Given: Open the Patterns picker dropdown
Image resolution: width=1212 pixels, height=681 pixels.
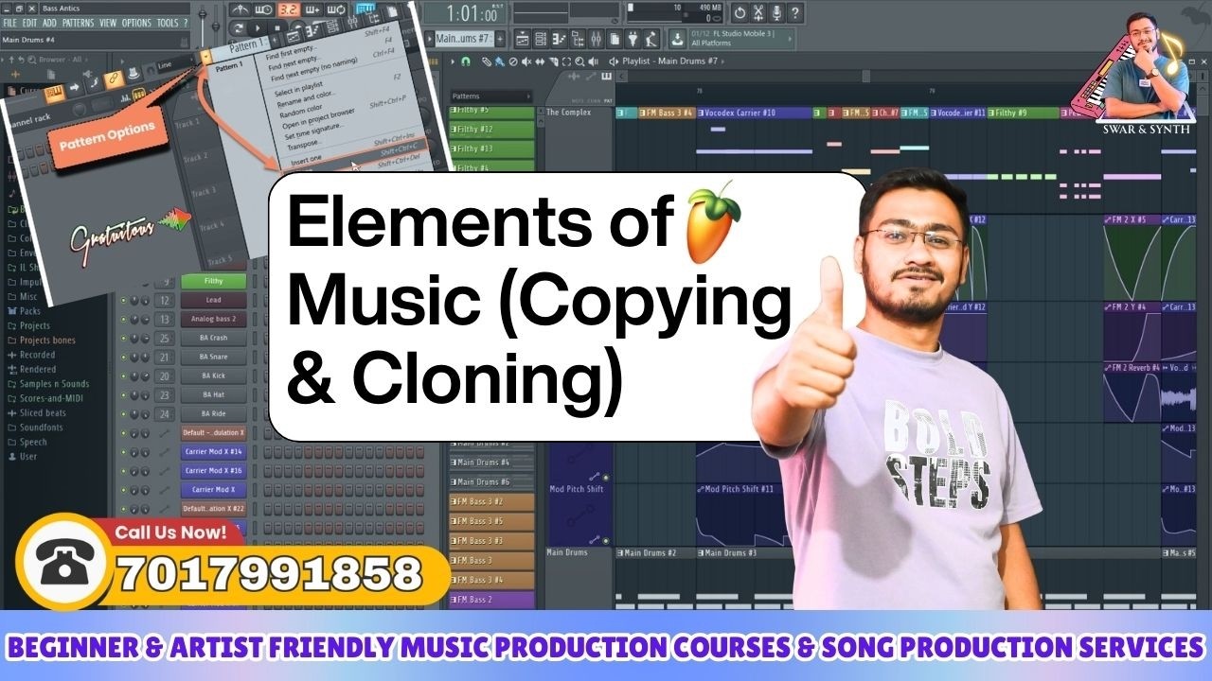Looking at the screenshot, I should click(491, 96).
